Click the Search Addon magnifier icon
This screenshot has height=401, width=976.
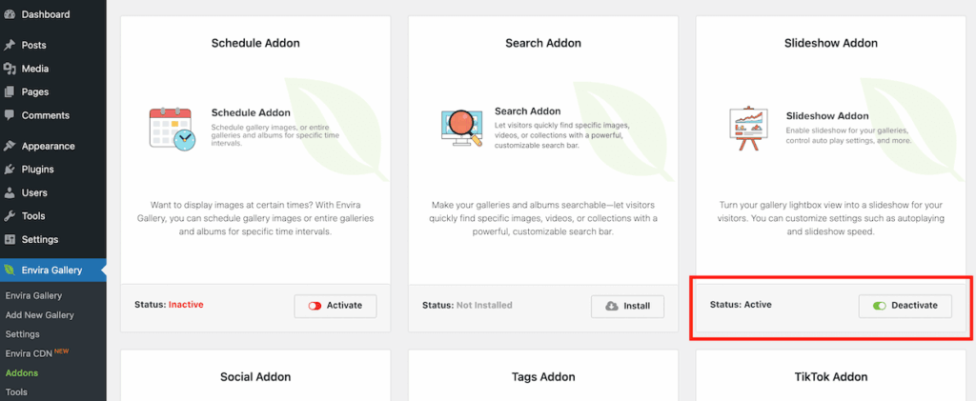(461, 128)
